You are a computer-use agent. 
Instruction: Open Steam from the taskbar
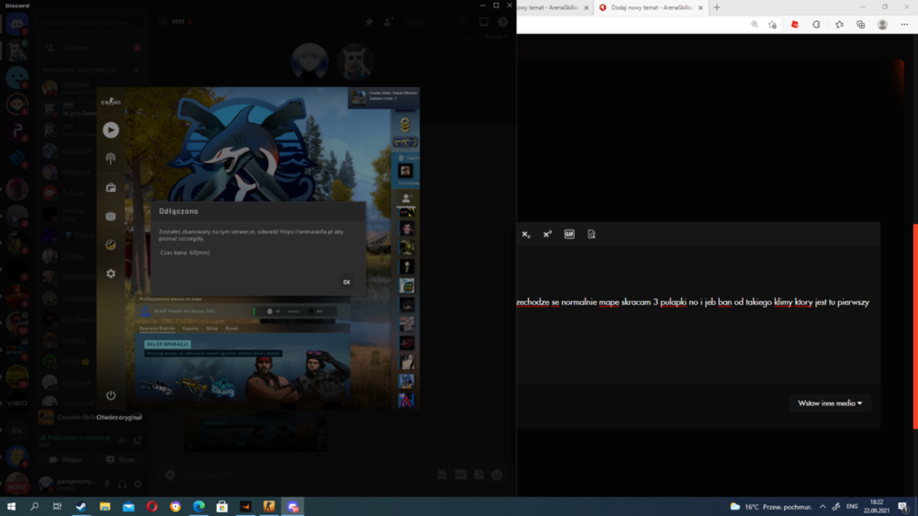81,507
